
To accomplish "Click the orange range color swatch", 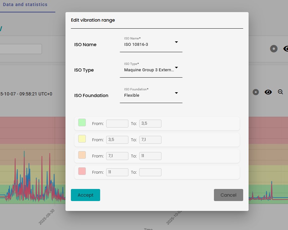I will click(82, 155).
